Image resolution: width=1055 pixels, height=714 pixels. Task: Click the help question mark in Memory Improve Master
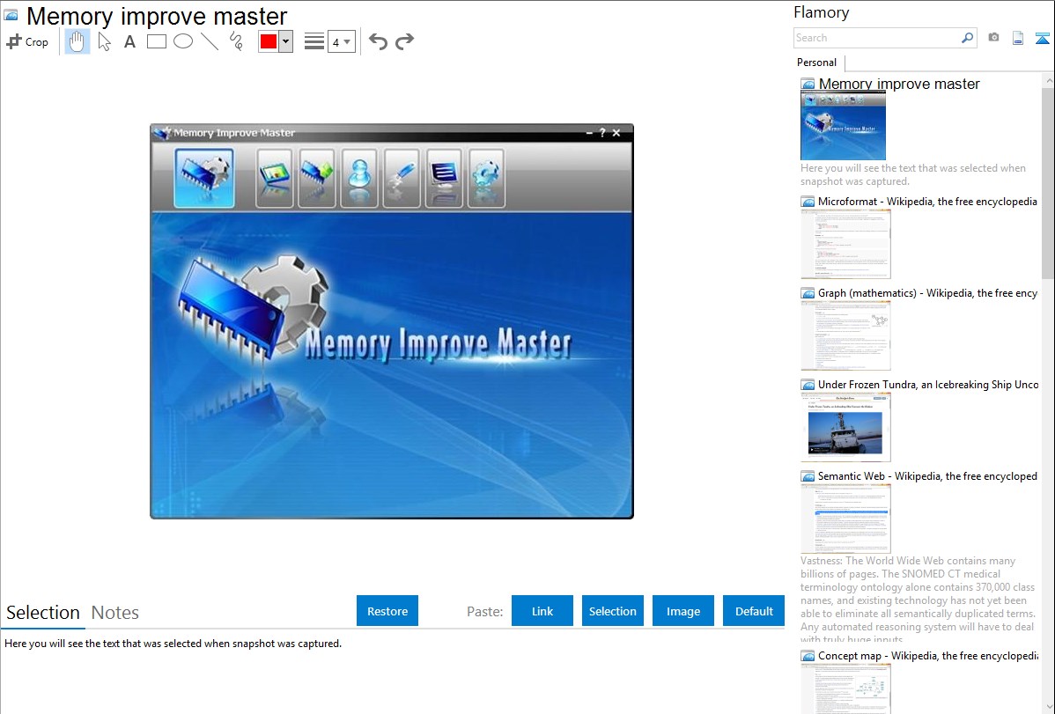pos(602,133)
